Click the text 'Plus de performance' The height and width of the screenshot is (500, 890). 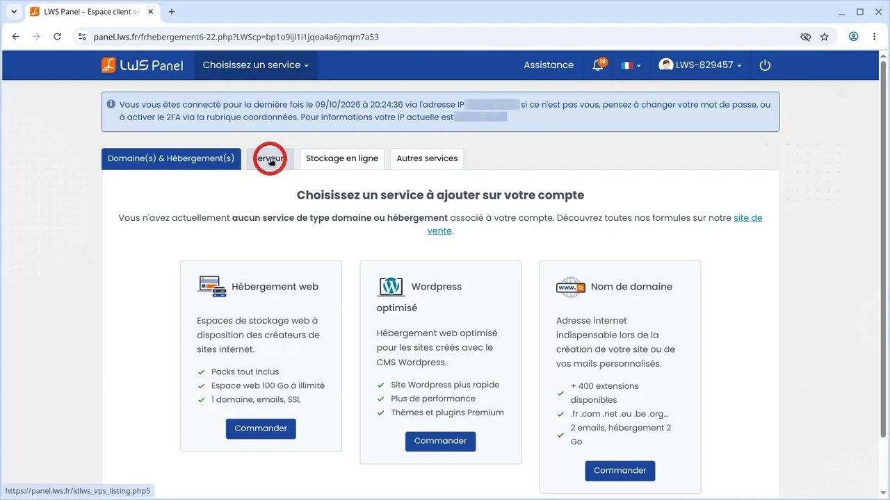coord(433,399)
